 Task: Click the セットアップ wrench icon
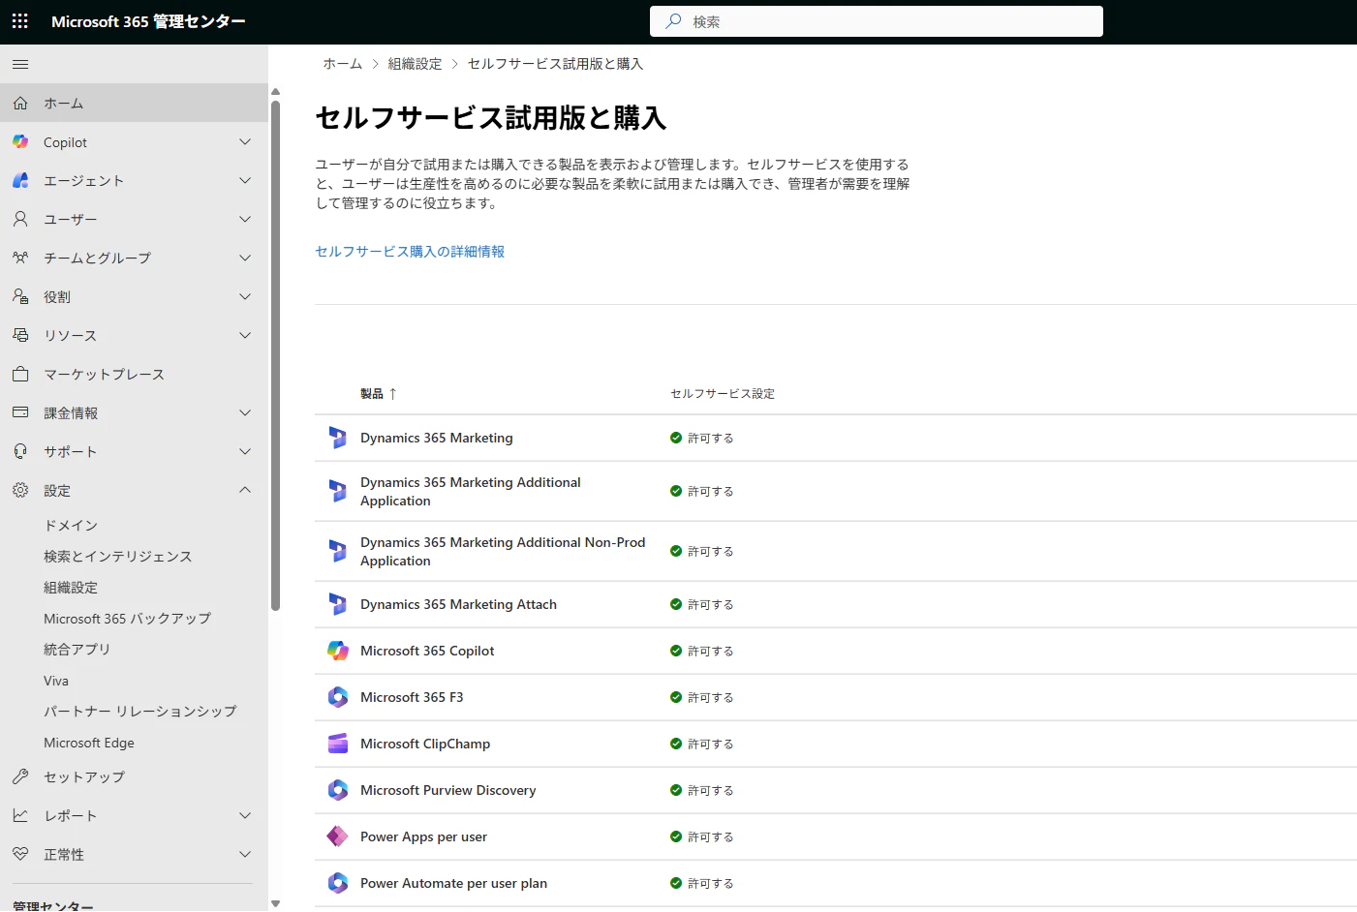click(x=19, y=776)
